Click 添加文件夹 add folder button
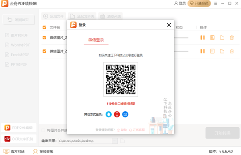 (x=82, y=16)
